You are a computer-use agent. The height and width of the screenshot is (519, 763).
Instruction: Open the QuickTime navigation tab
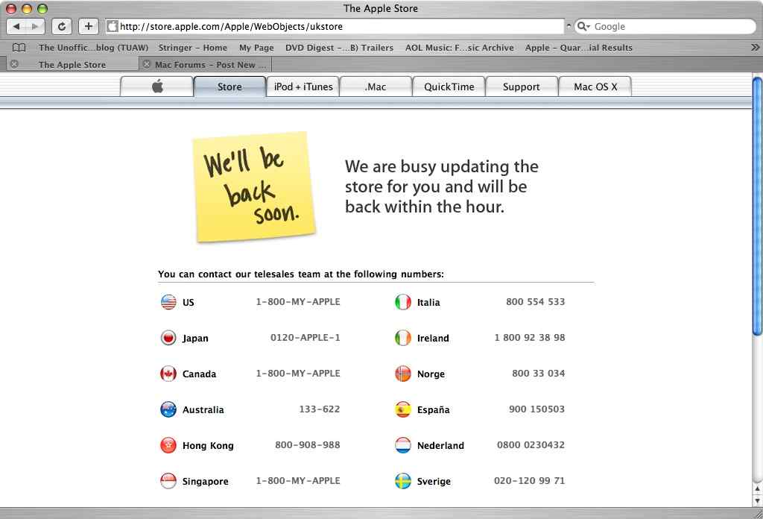coord(449,86)
